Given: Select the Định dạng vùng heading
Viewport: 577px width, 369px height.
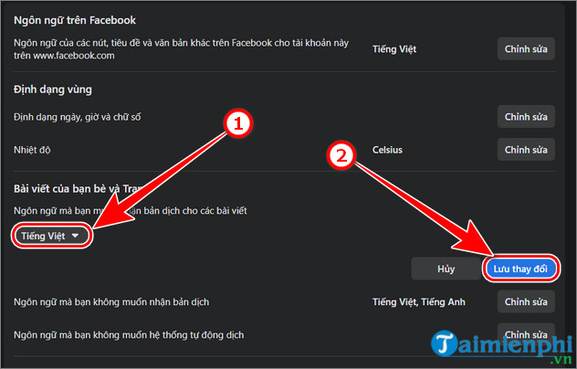Looking at the screenshot, I should point(53,90).
